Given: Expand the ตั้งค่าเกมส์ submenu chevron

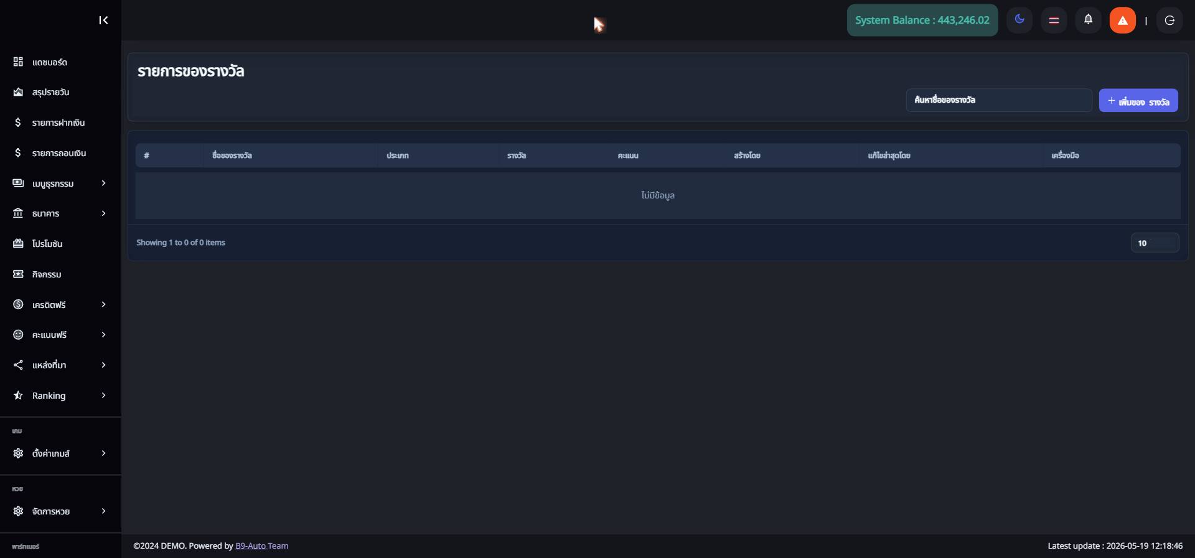Looking at the screenshot, I should click(103, 453).
